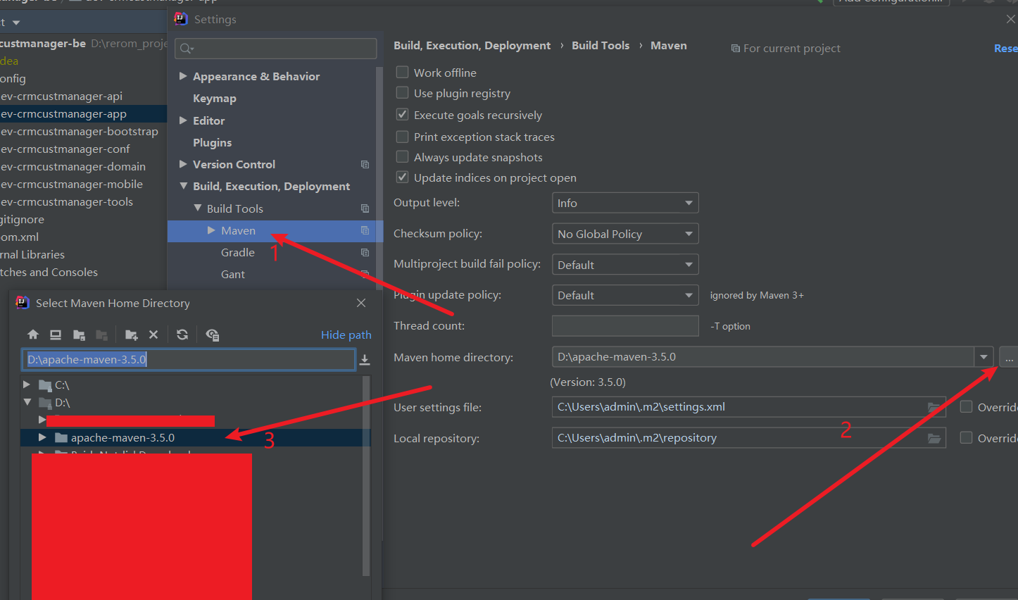Viewport: 1018px width, 600px height.
Task: Check Override for User settings file
Action: tap(966, 406)
